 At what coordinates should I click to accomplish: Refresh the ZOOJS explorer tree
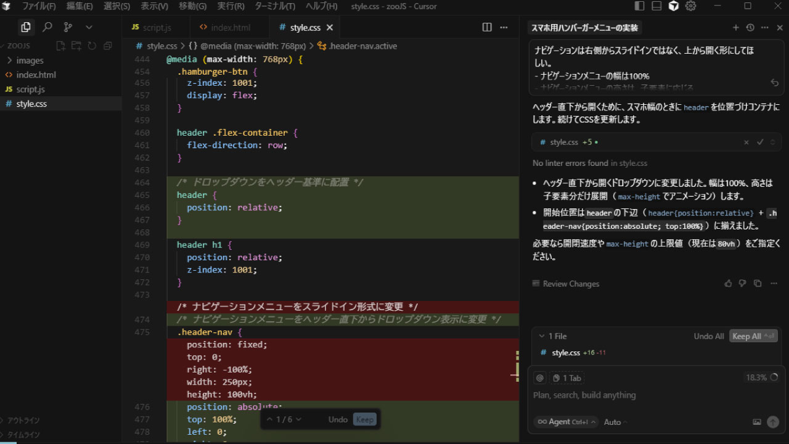[92, 46]
